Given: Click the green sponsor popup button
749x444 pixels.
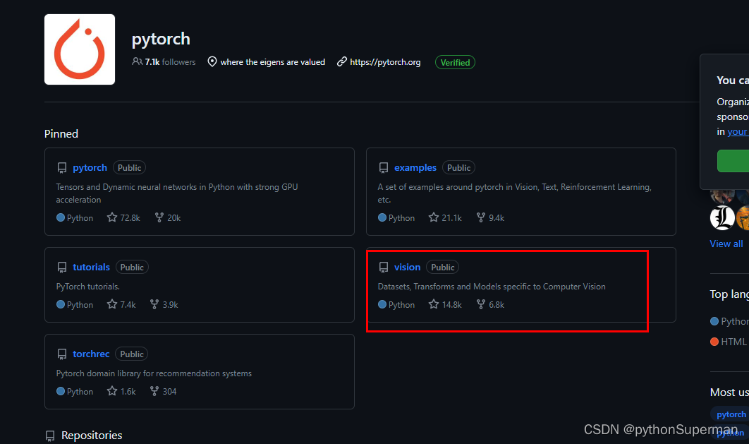Looking at the screenshot, I should click(x=733, y=160).
